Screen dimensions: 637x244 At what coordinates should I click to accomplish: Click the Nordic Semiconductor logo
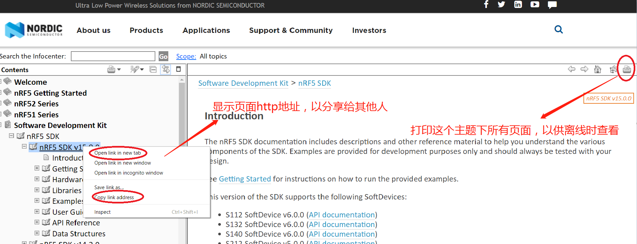tap(34, 30)
